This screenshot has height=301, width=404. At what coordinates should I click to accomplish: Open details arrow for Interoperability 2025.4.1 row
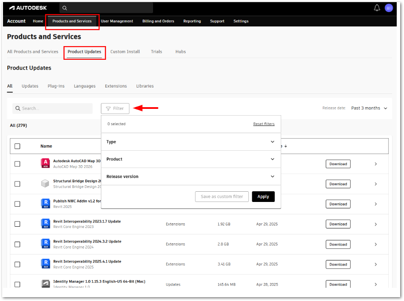[376, 264]
